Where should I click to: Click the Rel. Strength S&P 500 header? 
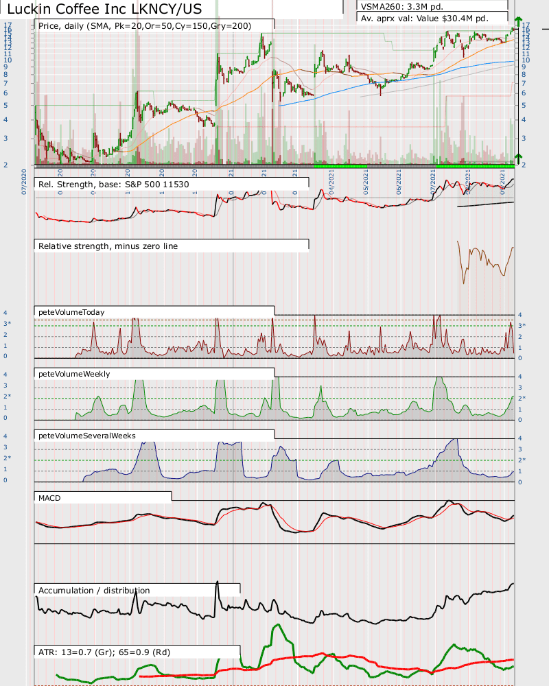click(x=113, y=184)
